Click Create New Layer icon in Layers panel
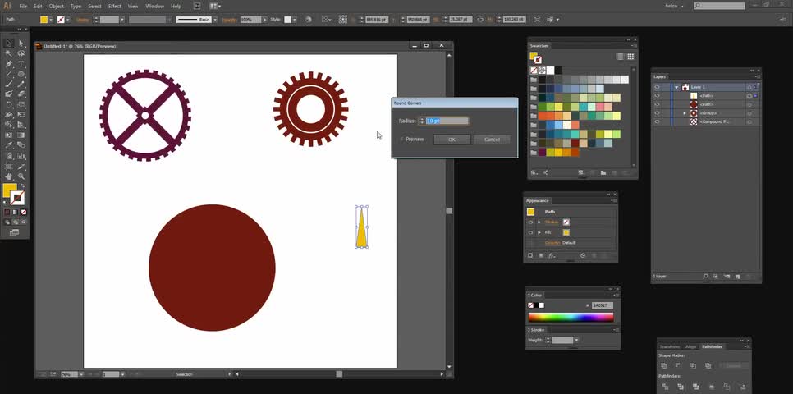This screenshot has width=793, height=394. (737, 277)
